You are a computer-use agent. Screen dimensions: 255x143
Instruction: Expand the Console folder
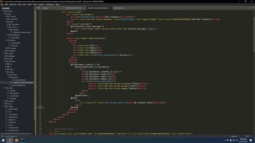coord(6,16)
